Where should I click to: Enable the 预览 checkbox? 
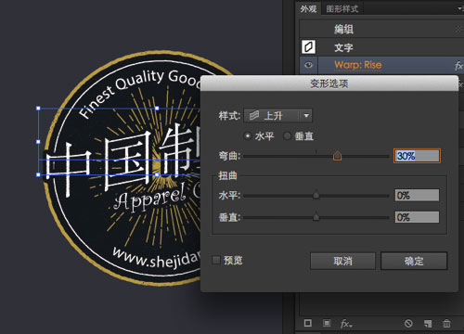[216, 260]
